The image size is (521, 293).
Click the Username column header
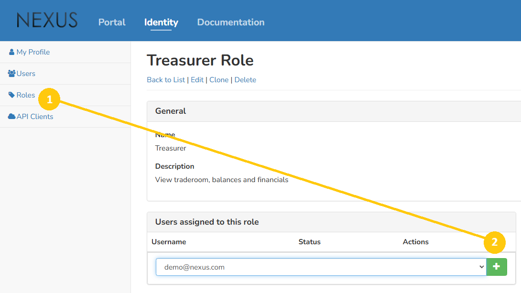(x=169, y=241)
